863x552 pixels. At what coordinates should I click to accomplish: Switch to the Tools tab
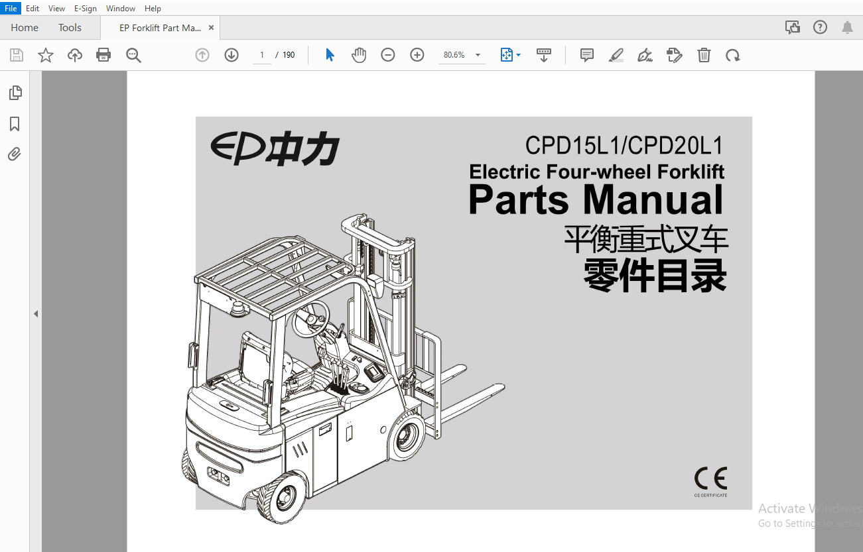click(70, 28)
